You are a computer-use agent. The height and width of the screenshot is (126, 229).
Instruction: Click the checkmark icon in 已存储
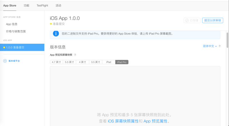pos(187,20)
